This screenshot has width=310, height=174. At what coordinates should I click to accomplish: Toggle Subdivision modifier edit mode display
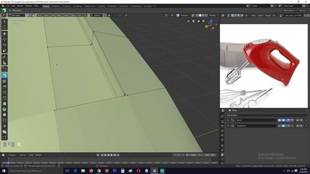[x=288, y=126]
